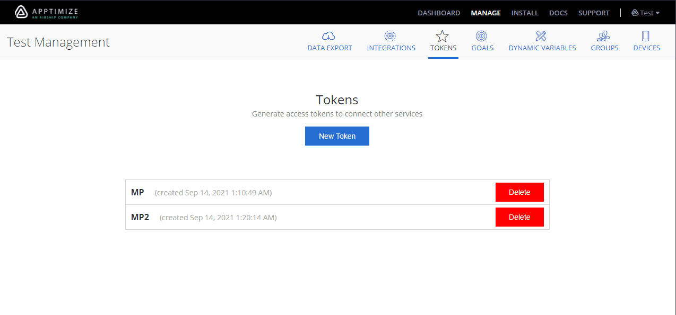This screenshot has width=676, height=315.
Task: Open the Groups people icon
Action: pyautogui.click(x=604, y=36)
